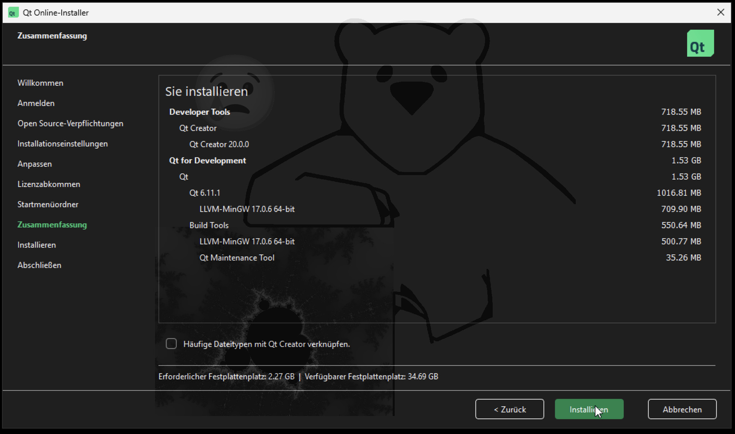Click the 709.90 MB size value

[681, 209]
